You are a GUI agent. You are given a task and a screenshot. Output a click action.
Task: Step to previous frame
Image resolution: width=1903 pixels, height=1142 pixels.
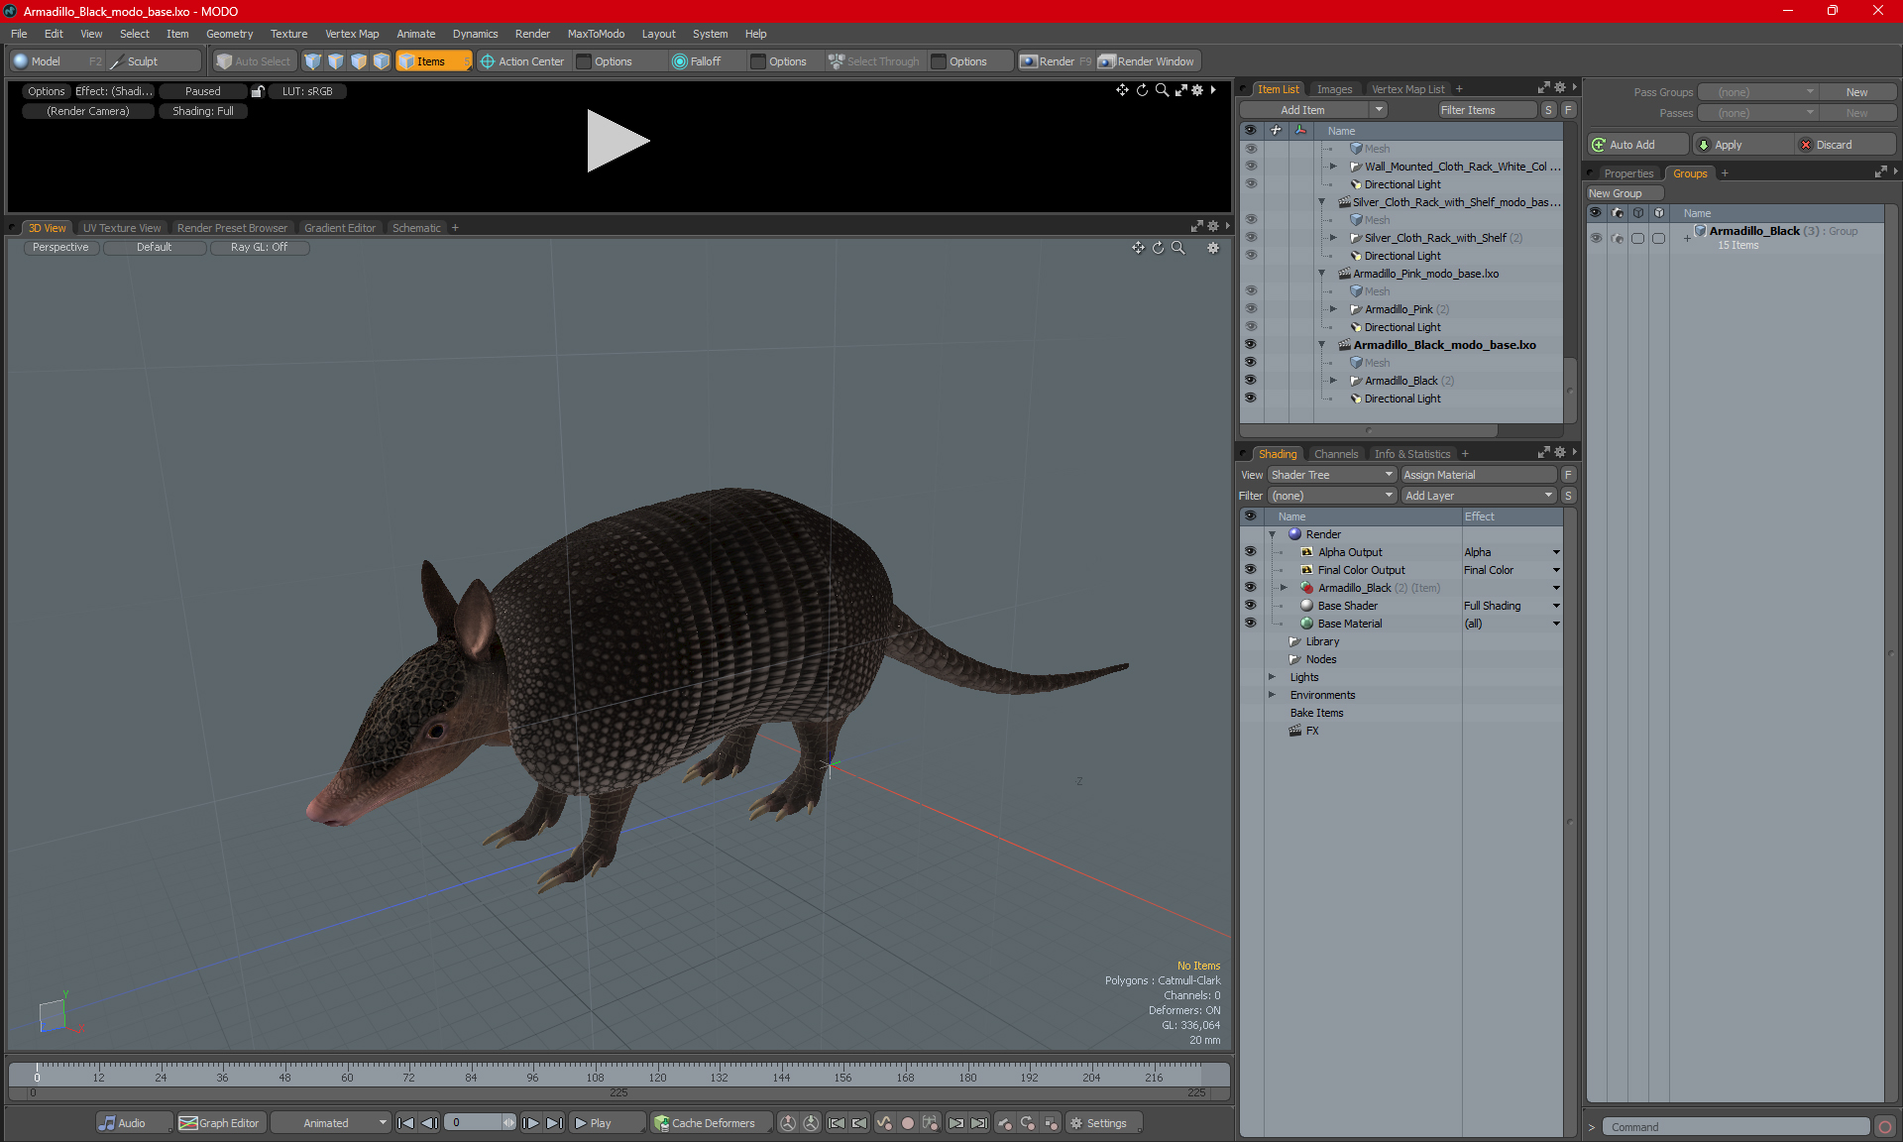tap(429, 1123)
